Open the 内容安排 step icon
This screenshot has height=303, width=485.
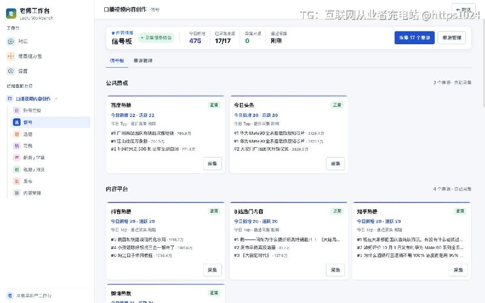(17, 193)
